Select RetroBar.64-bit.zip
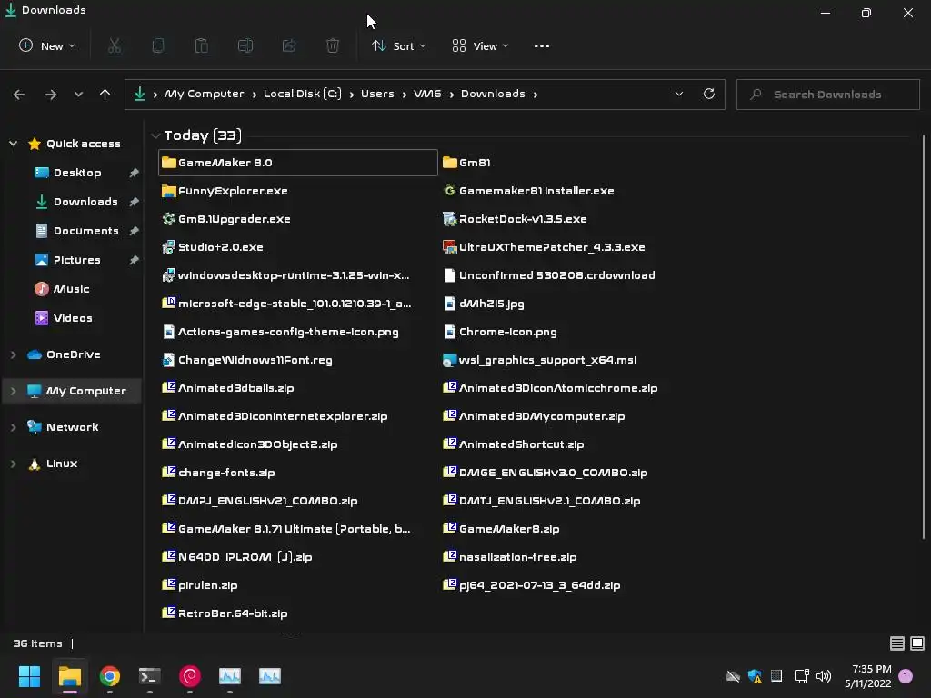Image resolution: width=931 pixels, height=698 pixels. 225,613
